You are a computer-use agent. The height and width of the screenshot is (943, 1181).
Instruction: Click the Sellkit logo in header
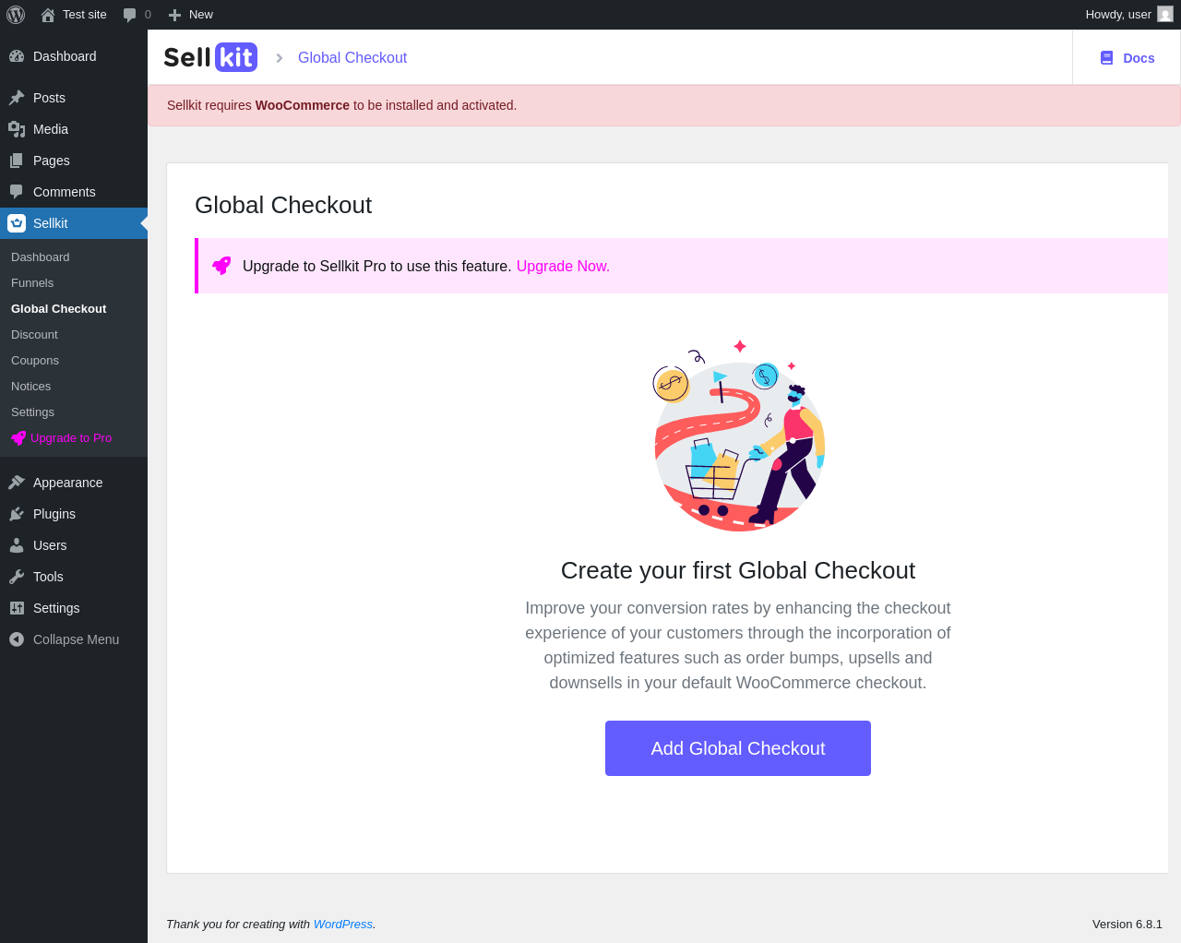[210, 57]
